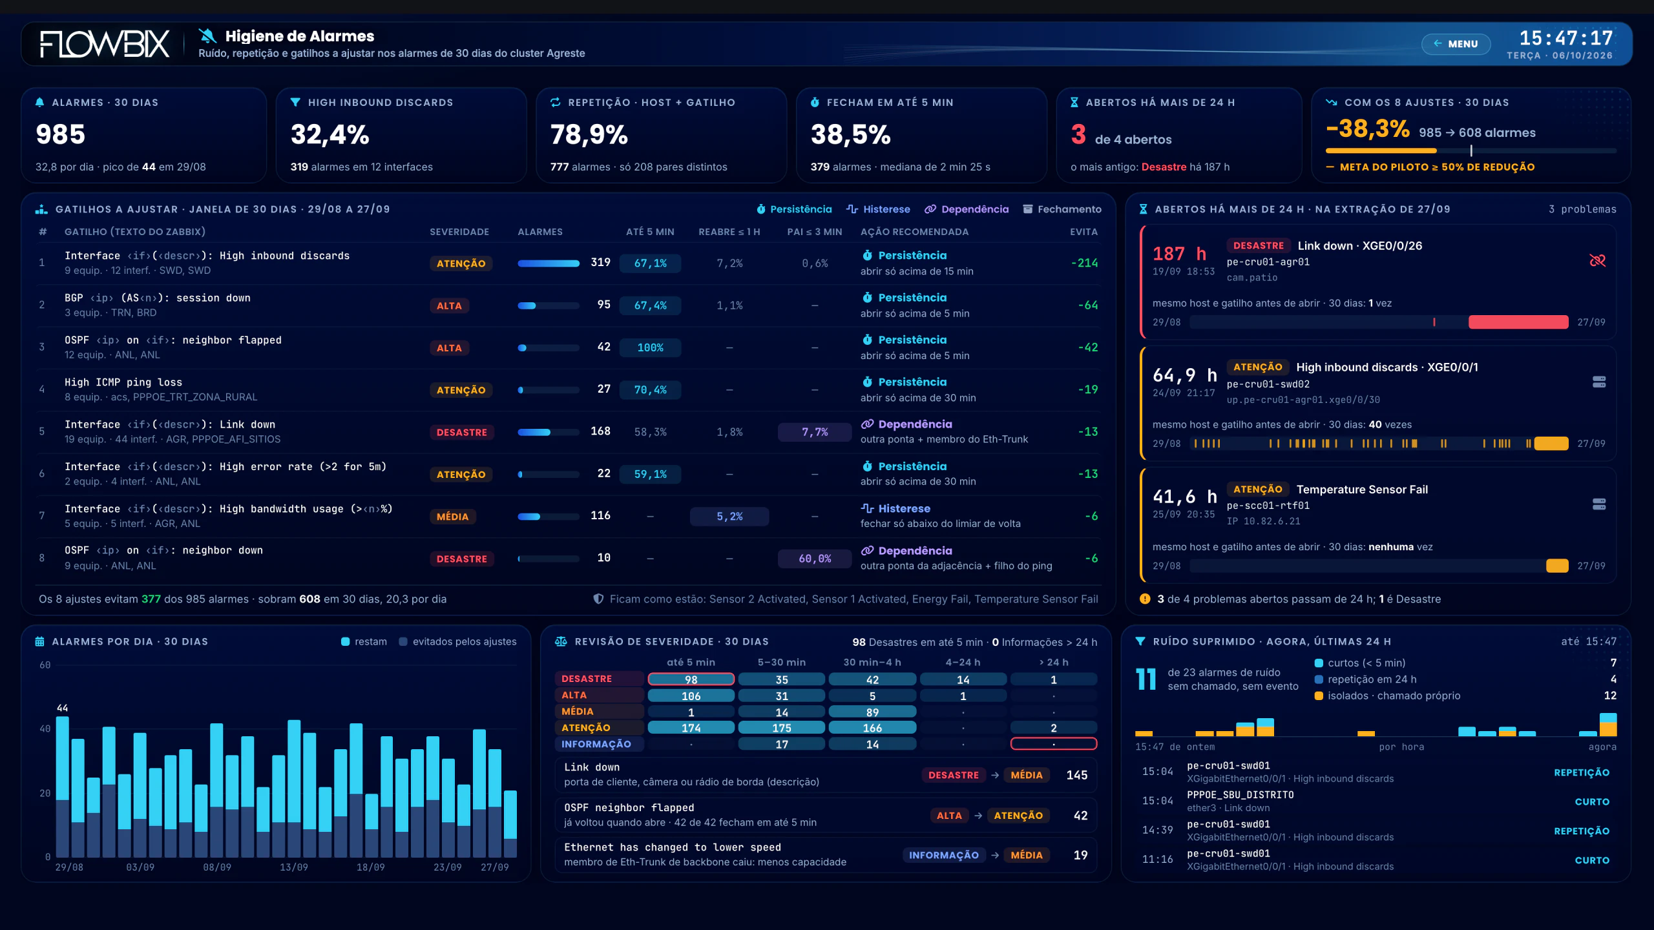Toggle curtos (< 5 min) legend item

pos(1360,663)
